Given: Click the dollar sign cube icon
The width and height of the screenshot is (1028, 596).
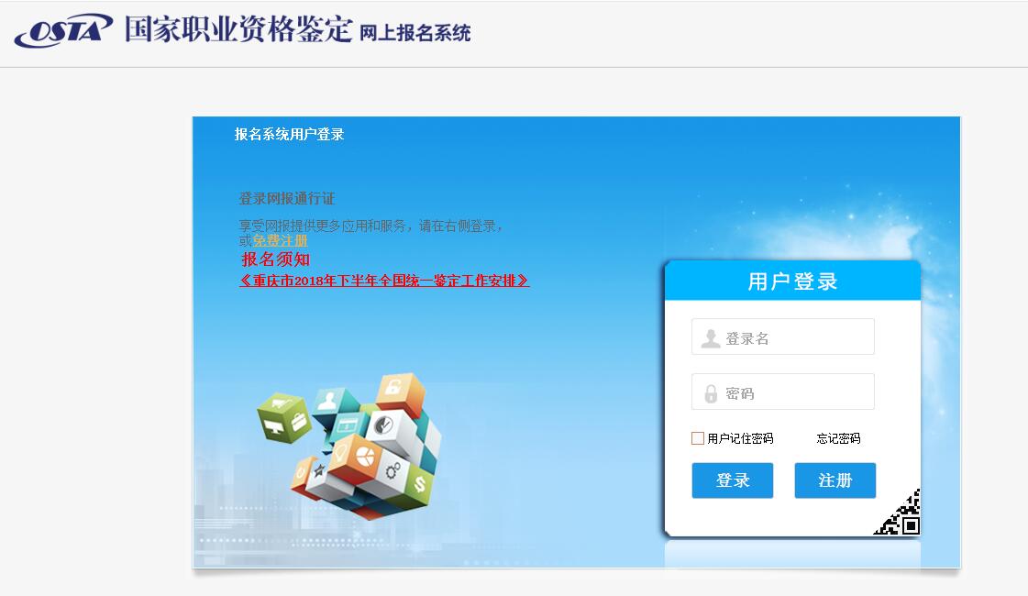Looking at the screenshot, I should (420, 484).
